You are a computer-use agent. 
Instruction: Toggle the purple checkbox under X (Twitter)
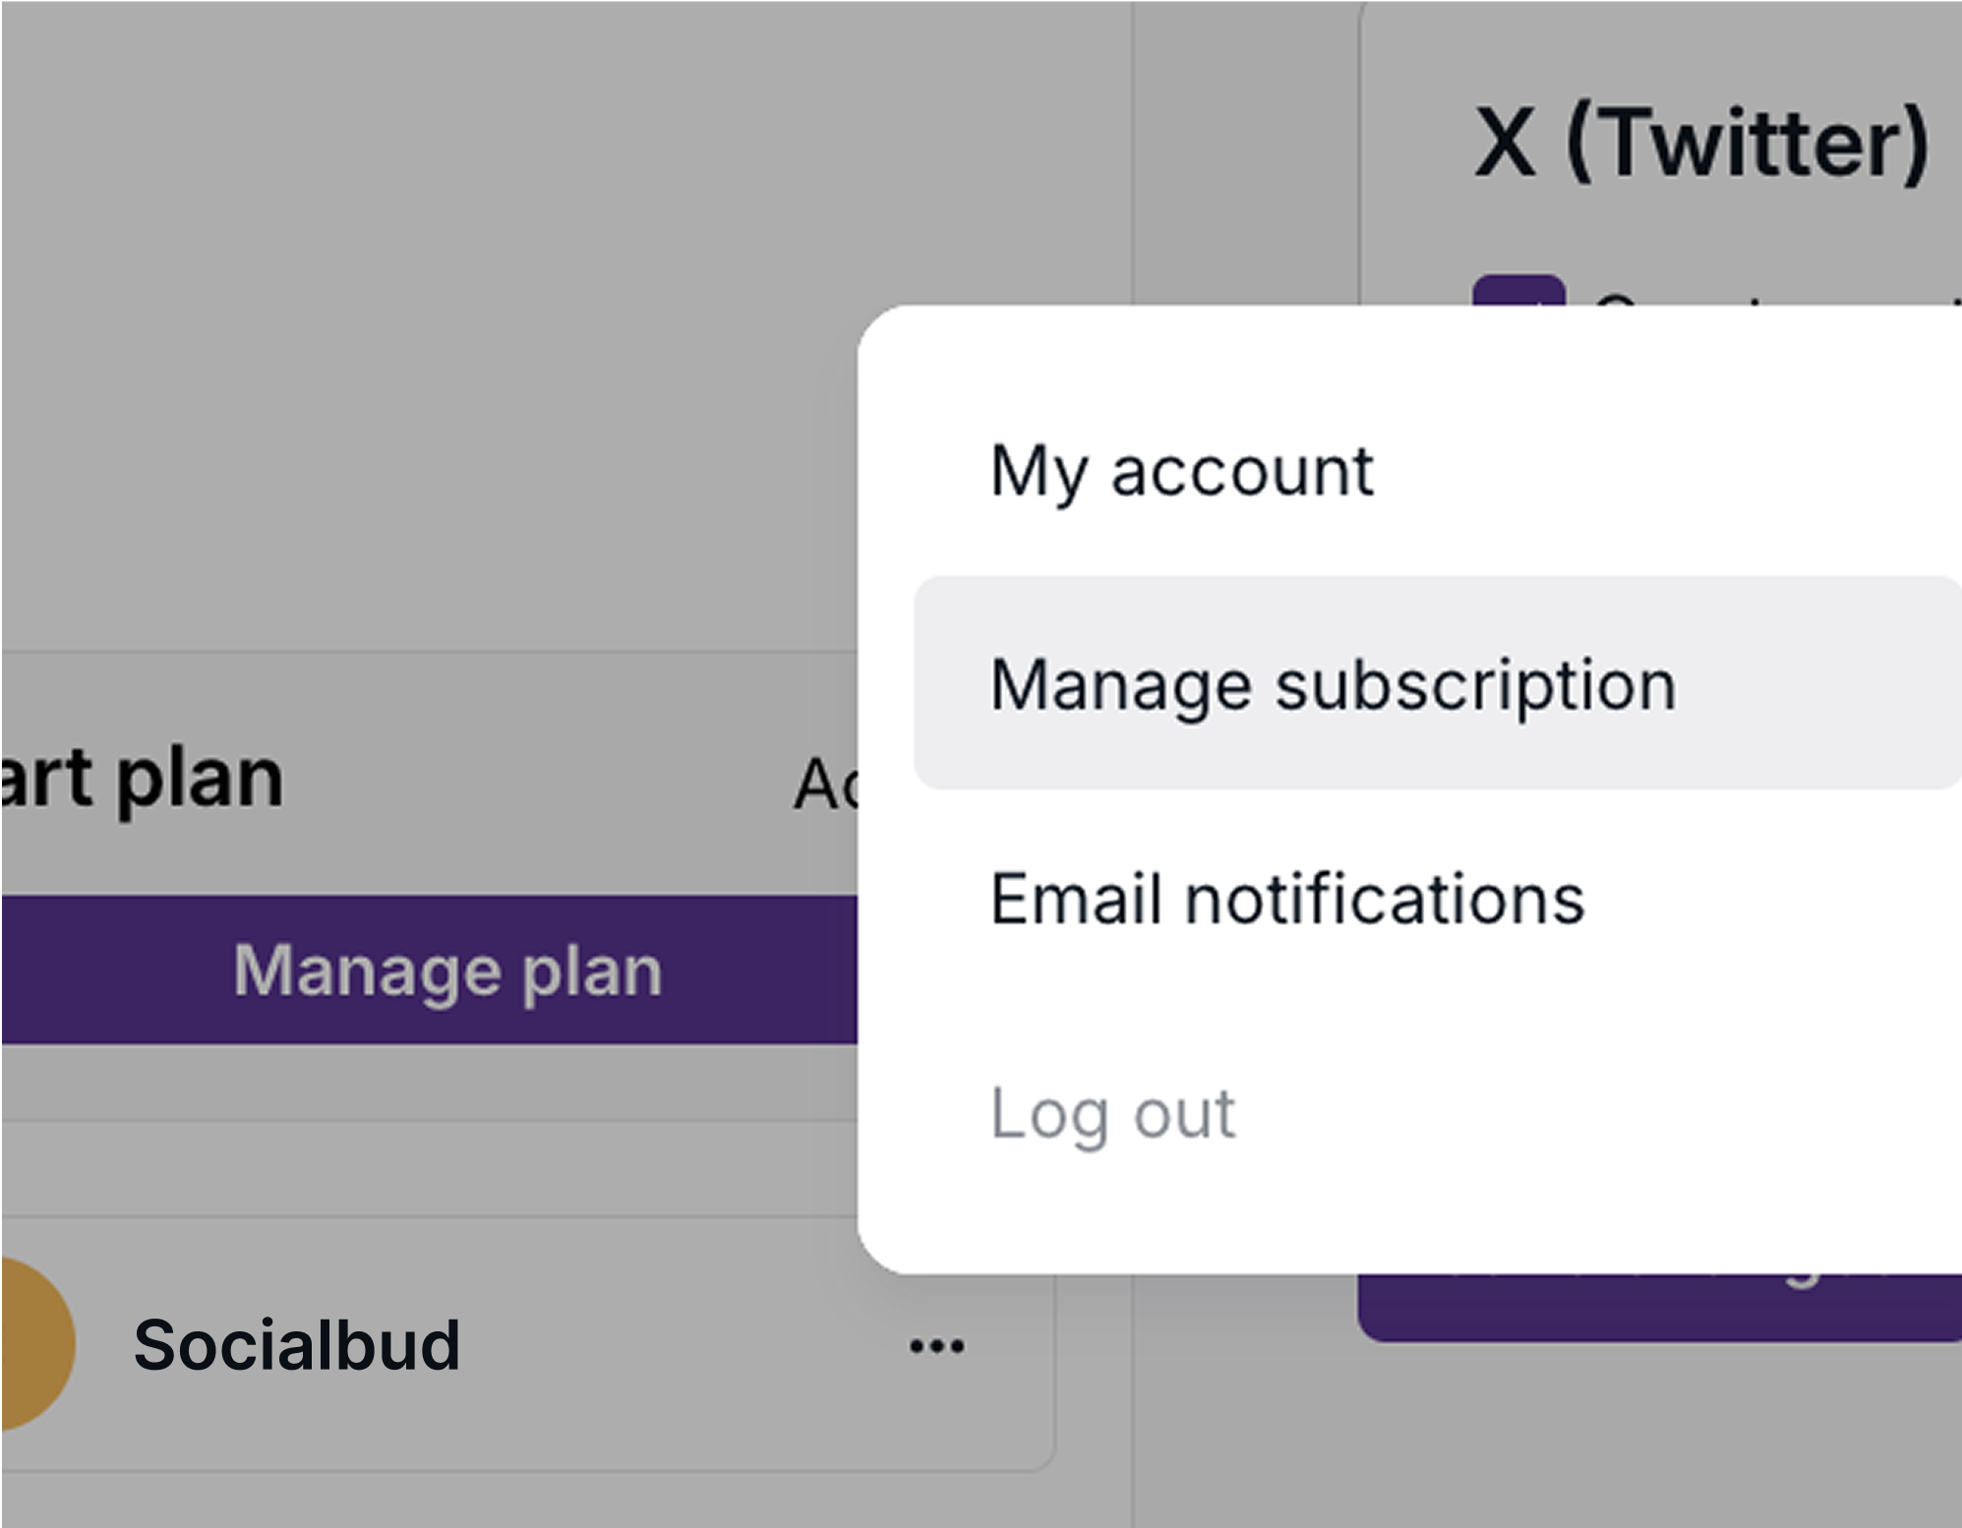point(1518,291)
